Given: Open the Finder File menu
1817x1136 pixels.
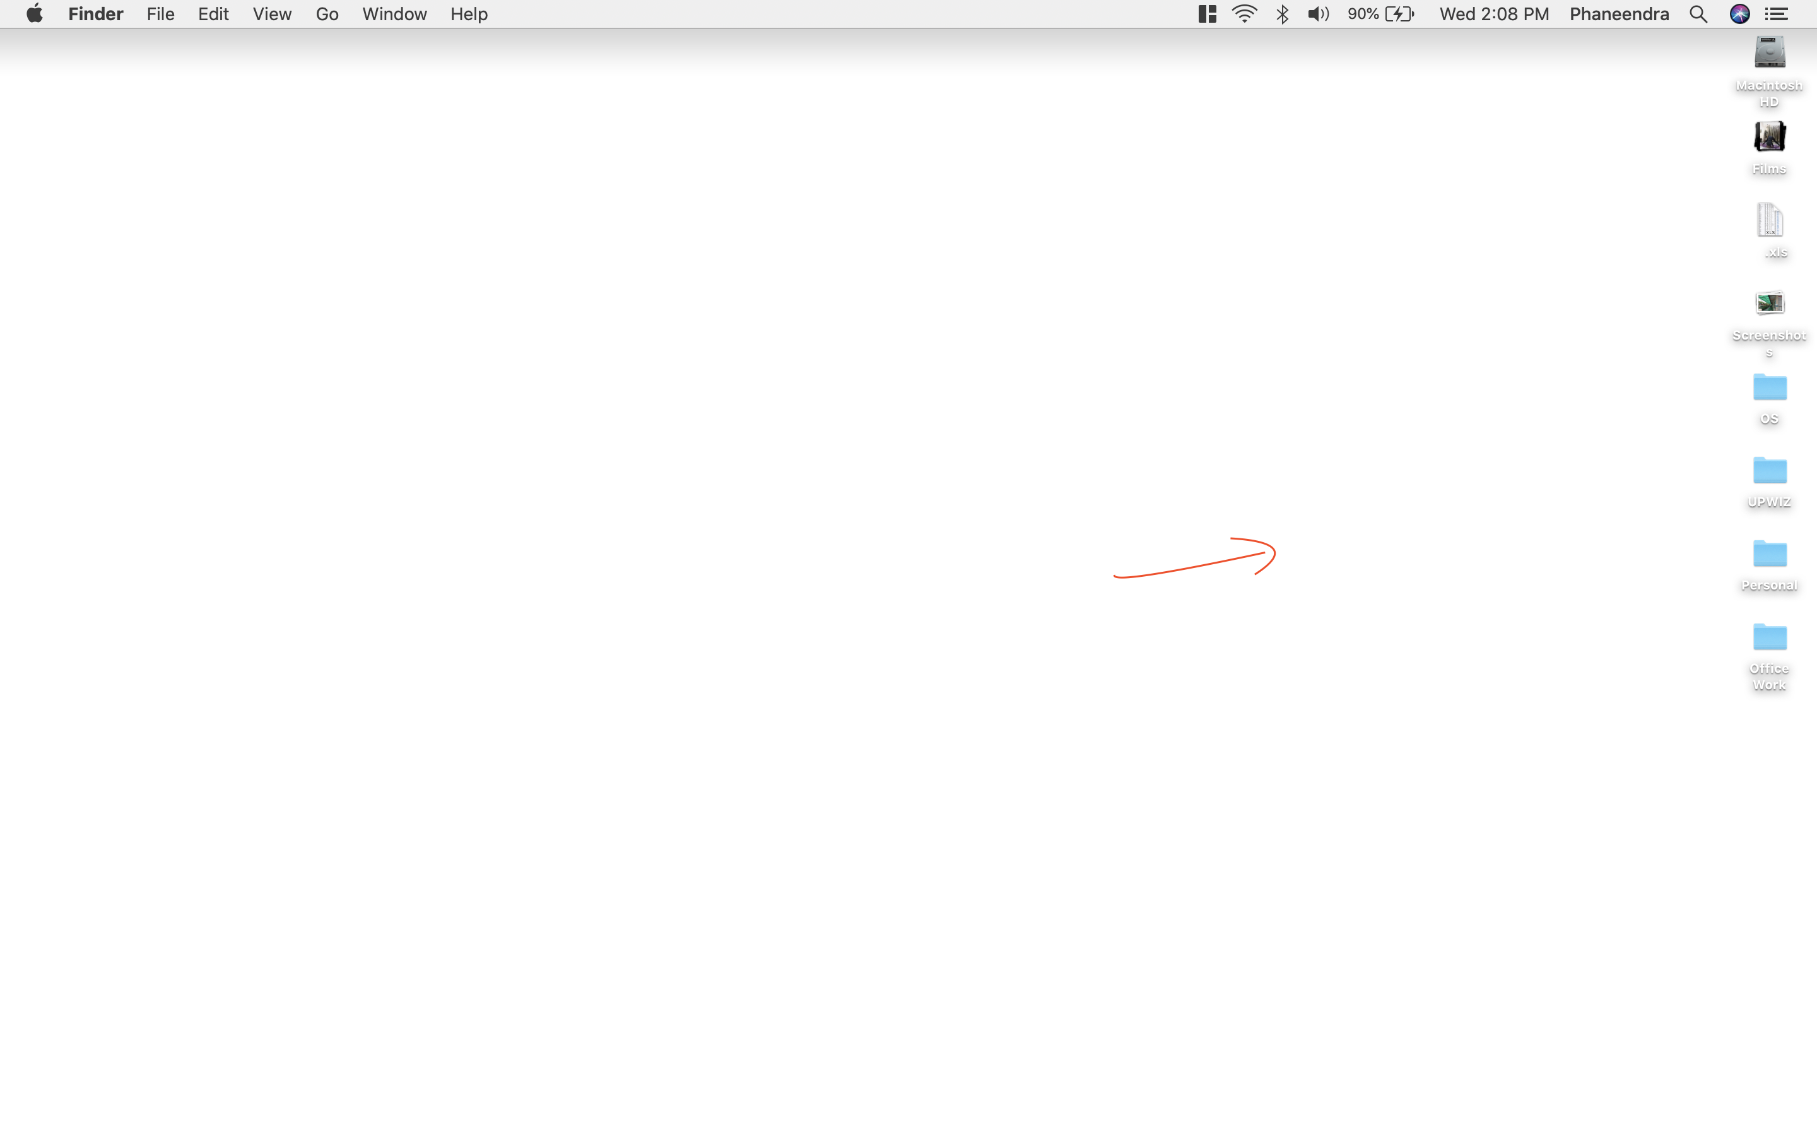Looking at the screenshot, I should click(160, 15).
